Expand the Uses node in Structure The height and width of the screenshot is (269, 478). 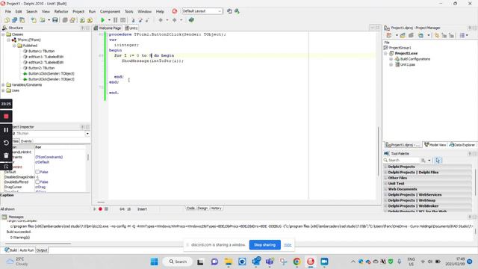tap(3, 90)
